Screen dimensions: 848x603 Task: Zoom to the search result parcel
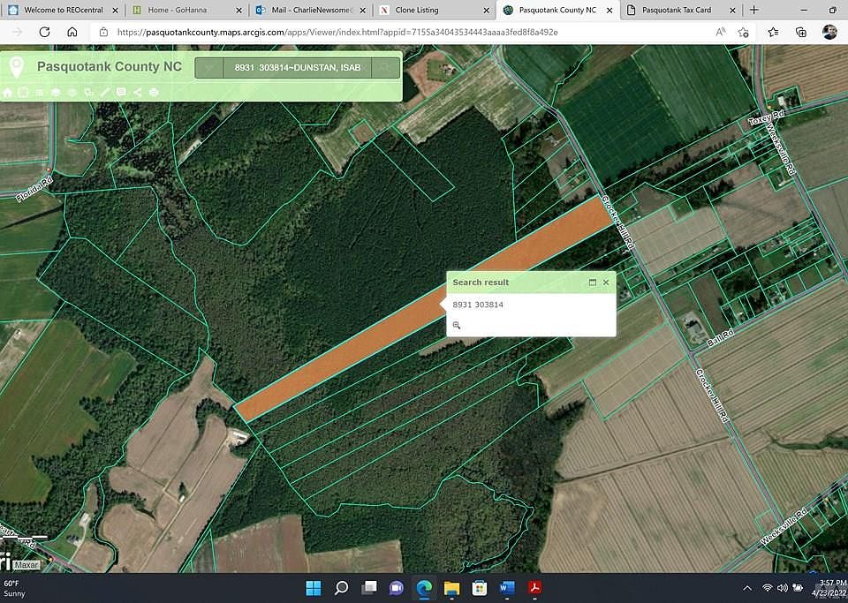pyautogui.click(x=457, y=325)
